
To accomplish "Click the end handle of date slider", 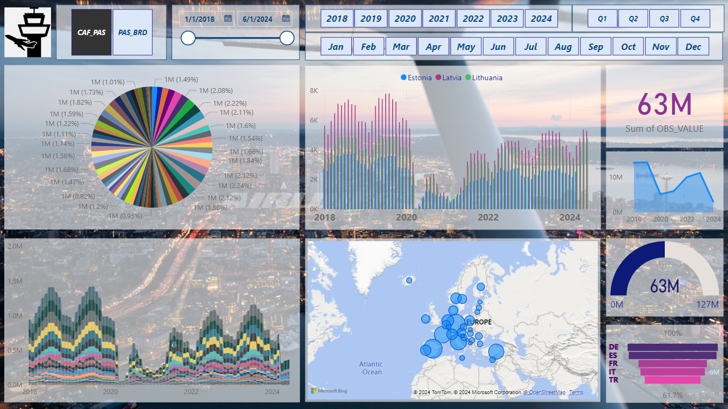I will coord(287,38).
